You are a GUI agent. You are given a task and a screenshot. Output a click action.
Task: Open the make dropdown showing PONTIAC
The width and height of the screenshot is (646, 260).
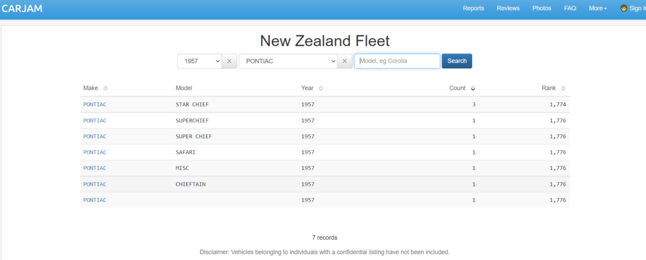tap(288, 61)
